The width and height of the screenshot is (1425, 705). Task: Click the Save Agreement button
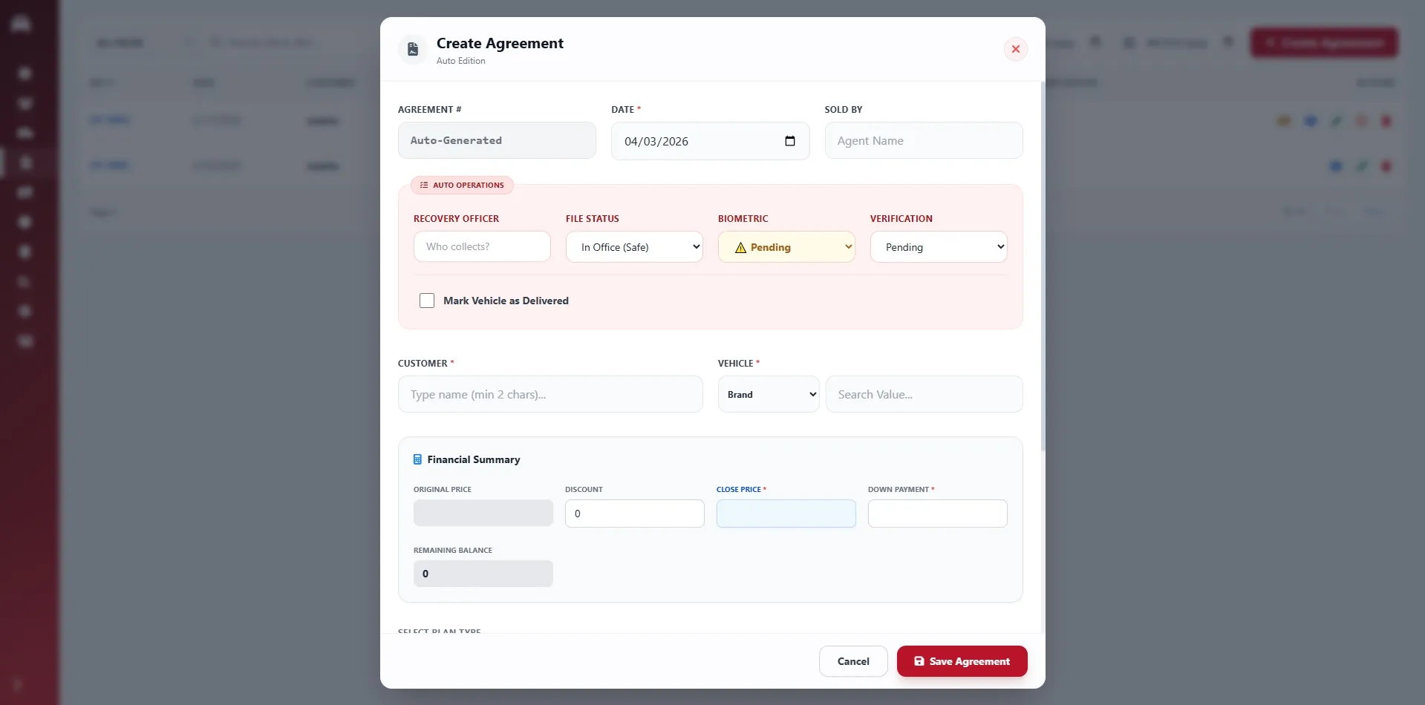[x=961, y=661]
